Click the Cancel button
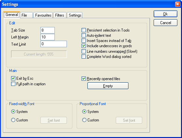 coord(165,23)
